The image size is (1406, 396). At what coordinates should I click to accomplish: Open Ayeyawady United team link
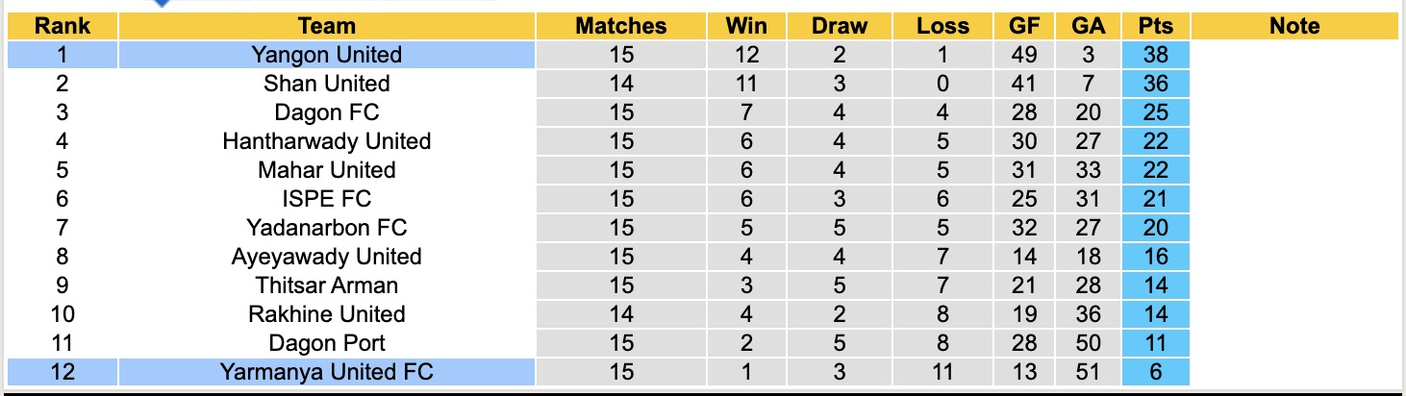coord(326,257)
